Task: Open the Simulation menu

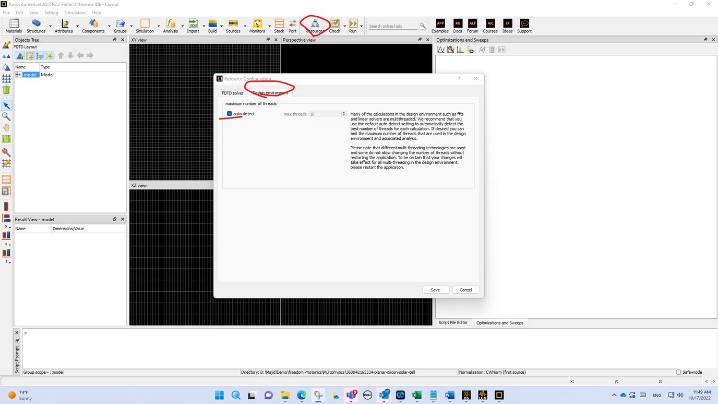Action: [75, 12]
